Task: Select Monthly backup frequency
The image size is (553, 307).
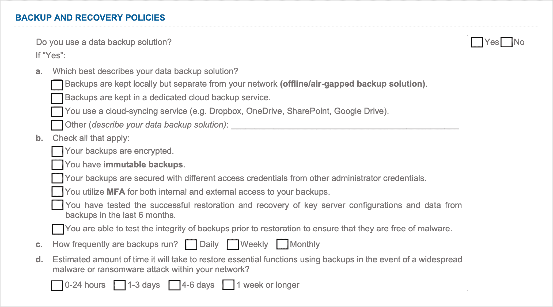Action: [282, 244]
